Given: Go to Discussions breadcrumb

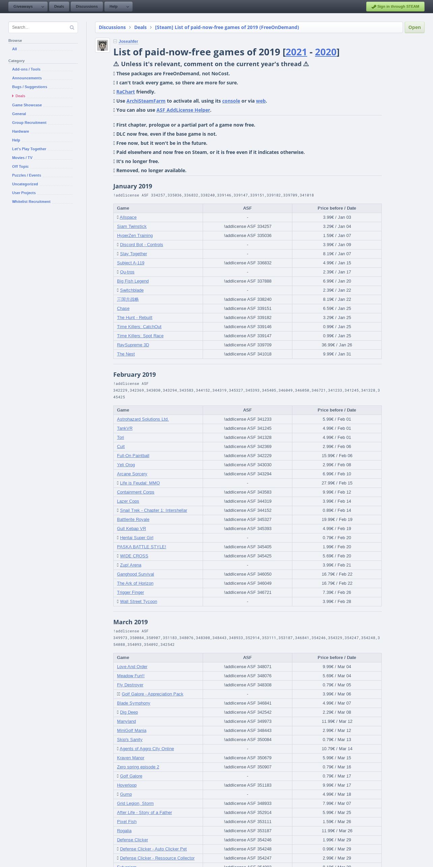Looking at the screenshot, I should click(112, 27).
